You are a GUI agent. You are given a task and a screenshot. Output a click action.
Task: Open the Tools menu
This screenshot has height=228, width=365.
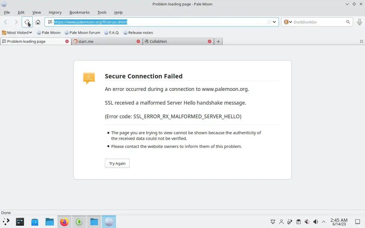tap(102, 12)
